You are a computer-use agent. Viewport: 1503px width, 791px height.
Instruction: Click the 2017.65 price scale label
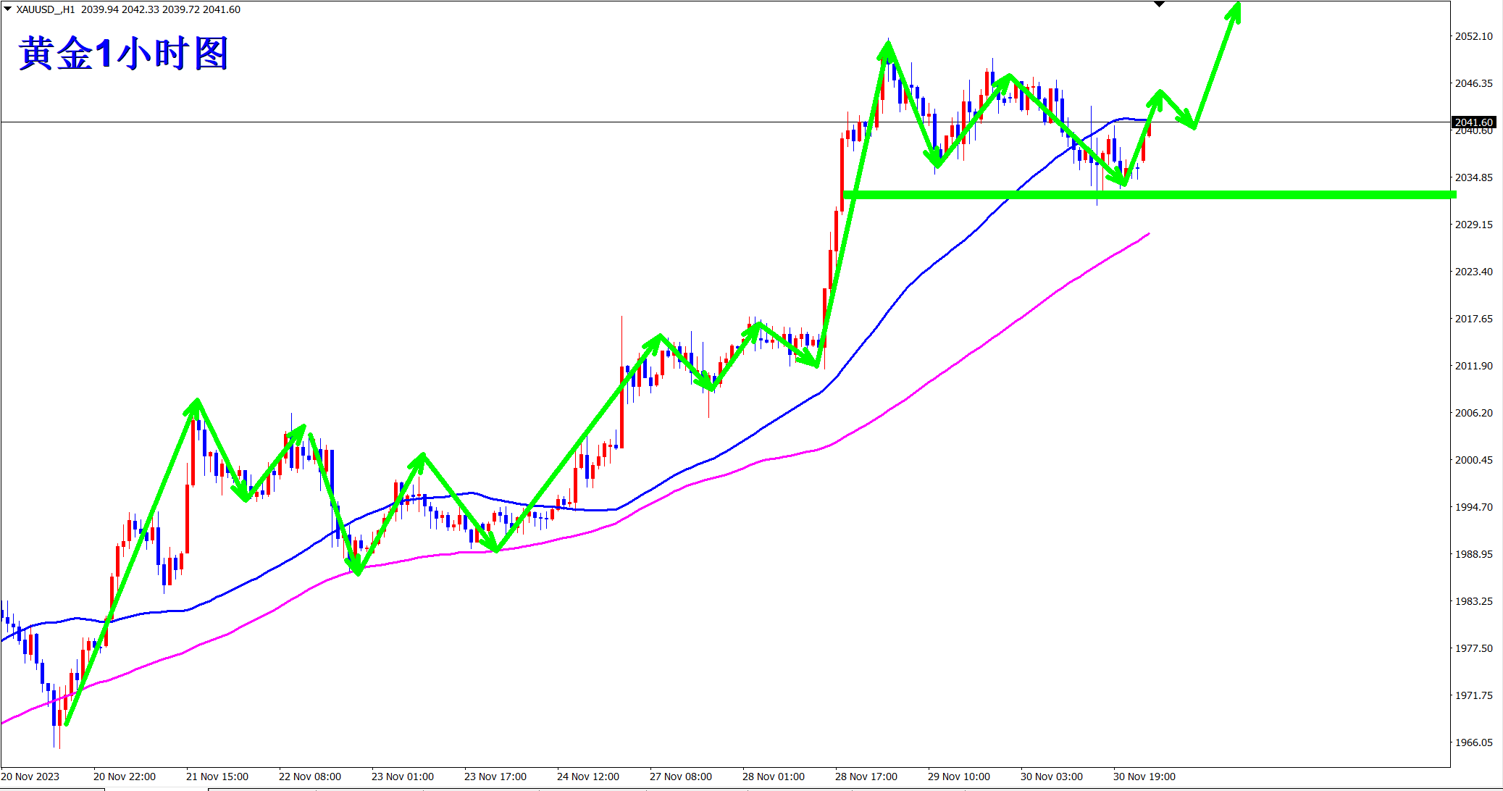point(1474,319)
